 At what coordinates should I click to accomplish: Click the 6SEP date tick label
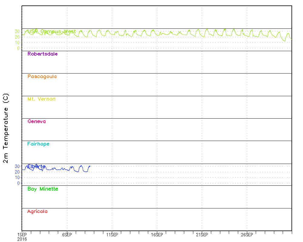tap(67, 234)
